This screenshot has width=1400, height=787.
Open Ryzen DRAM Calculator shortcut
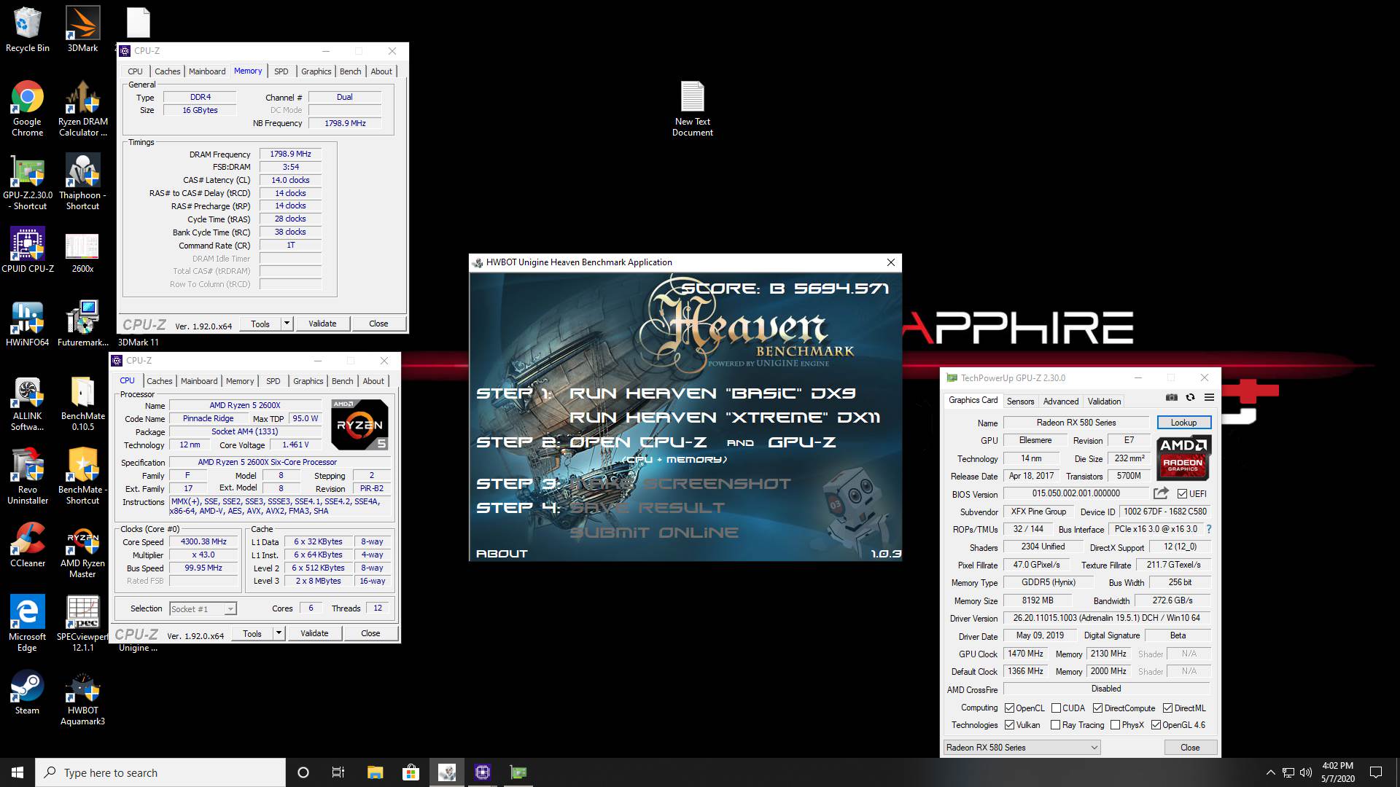coord(82,108)
